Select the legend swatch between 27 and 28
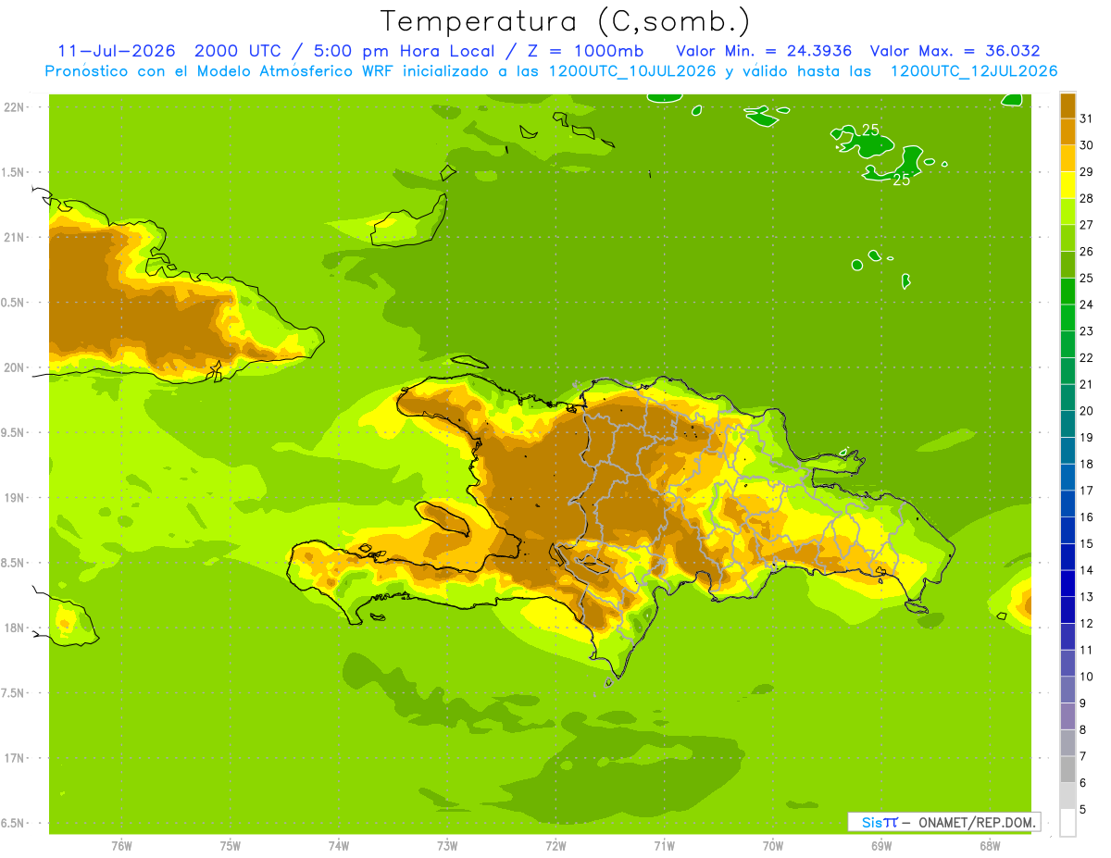The height and width of the screenshot is (858, 1111). coord(1067,212)
